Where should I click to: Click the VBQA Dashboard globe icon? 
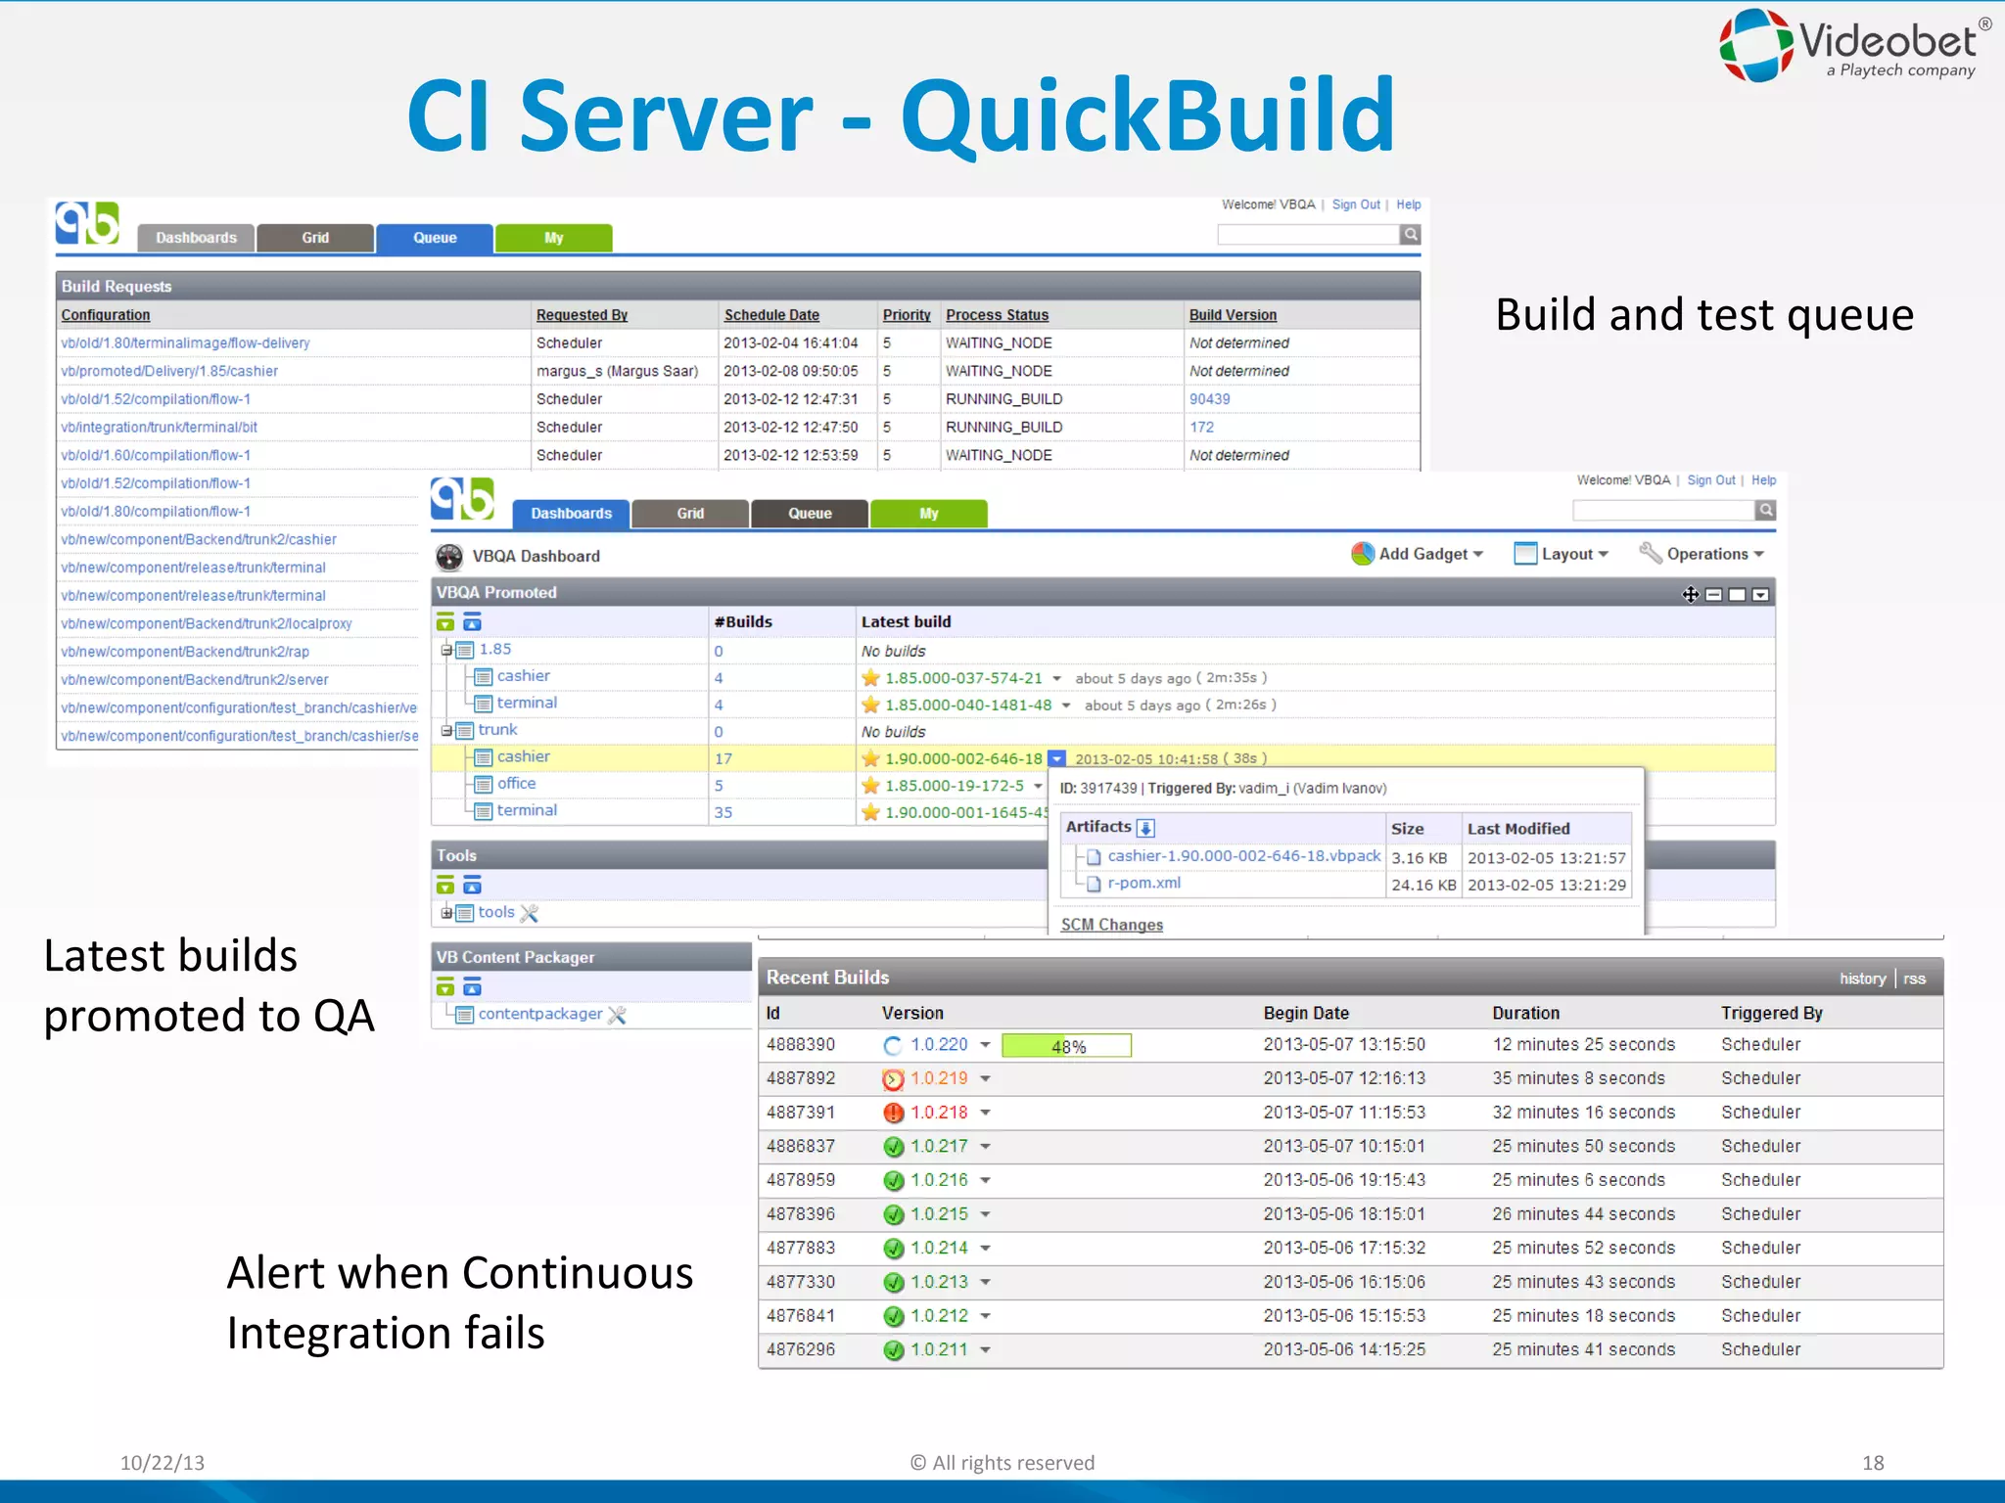[449, 557]
